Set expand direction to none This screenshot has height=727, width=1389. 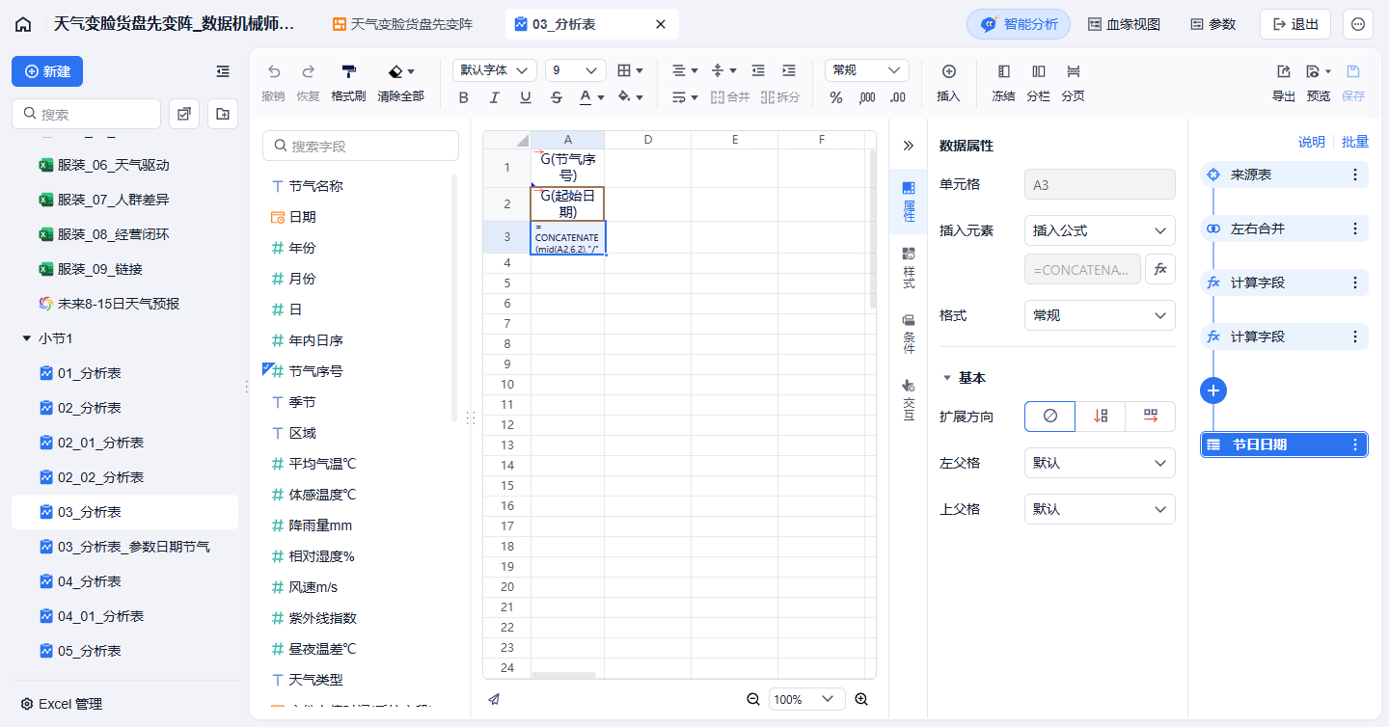pos(1049,417)
